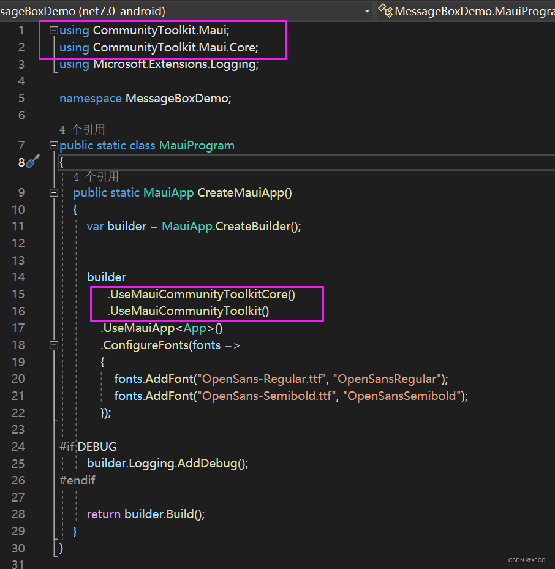This screenshot has height=569, width=555.
Task: Click the builder variable on line 11
Action: [127, 226]
